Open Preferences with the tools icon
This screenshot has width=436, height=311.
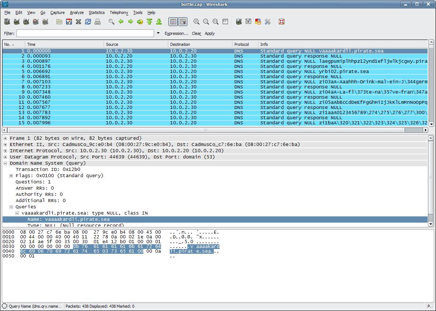click(267, 22)
